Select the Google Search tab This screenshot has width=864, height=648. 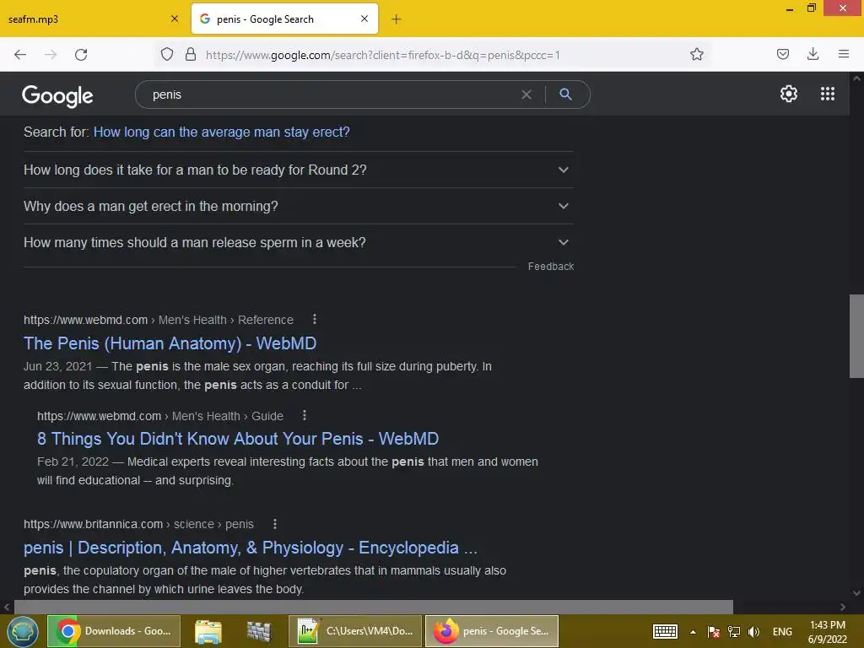pos(285,19)
